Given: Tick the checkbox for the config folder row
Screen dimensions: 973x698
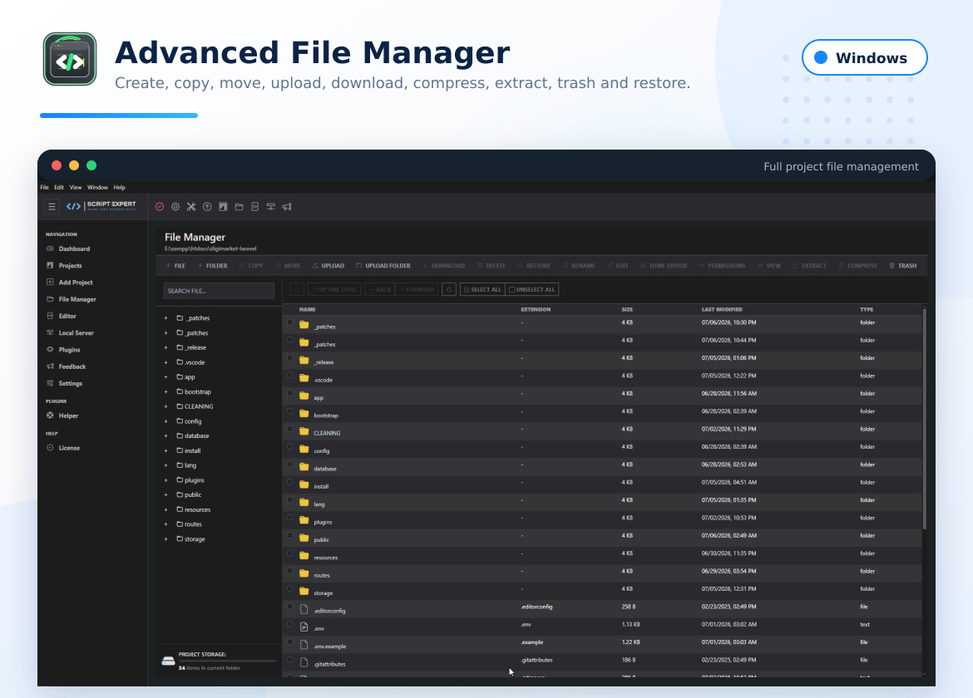Looking at the screenshot, I should point(289,446).
